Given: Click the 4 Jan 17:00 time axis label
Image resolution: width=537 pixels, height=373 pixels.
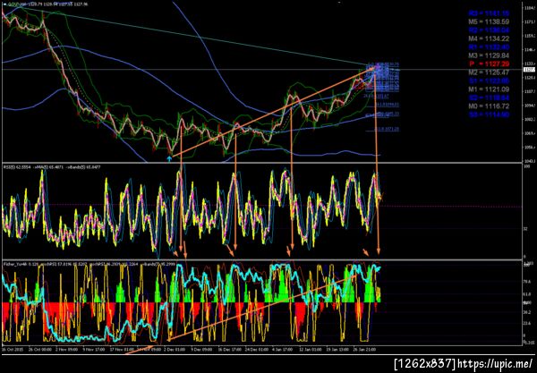Looking at the screenshot, I should 283,350.
